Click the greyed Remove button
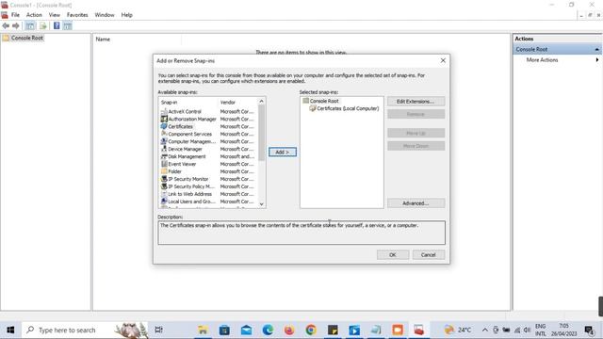The image size is (603, 339). (416, 114)
